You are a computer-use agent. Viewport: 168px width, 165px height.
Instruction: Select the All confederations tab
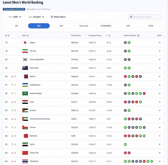16,26
